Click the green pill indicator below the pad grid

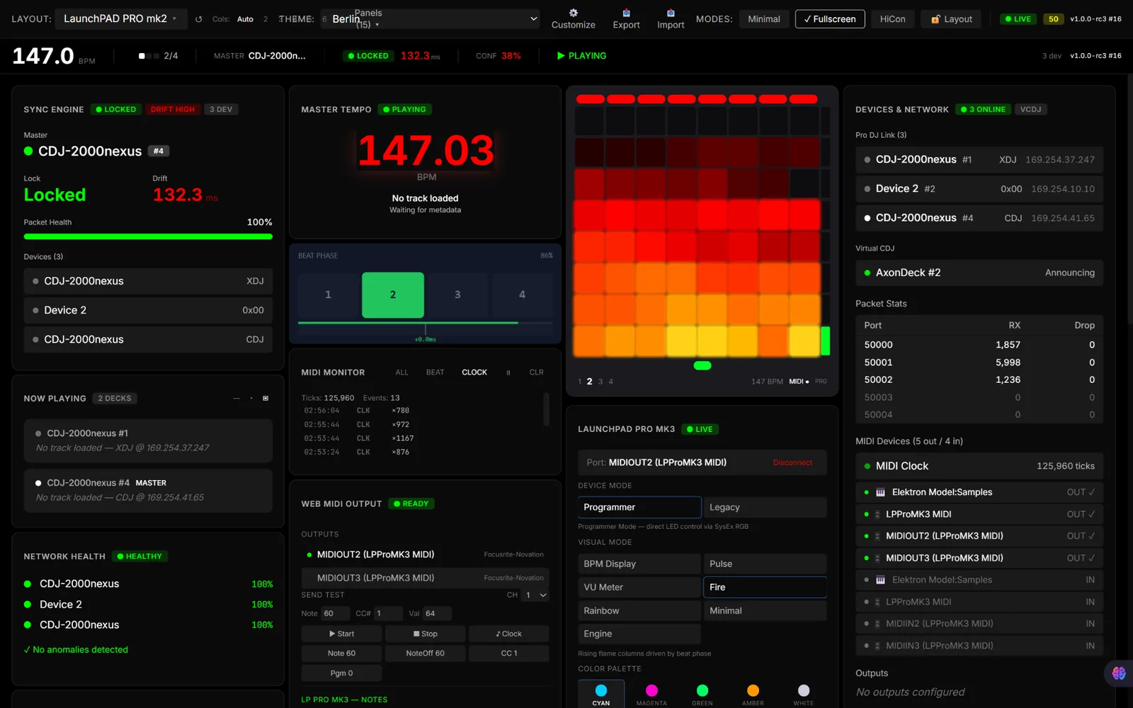pyautogui.click(x=702, y=366)
